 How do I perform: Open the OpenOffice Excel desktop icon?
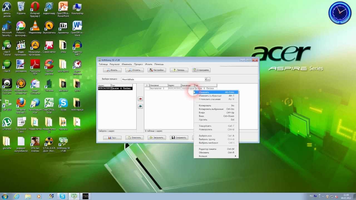(49, 106)
